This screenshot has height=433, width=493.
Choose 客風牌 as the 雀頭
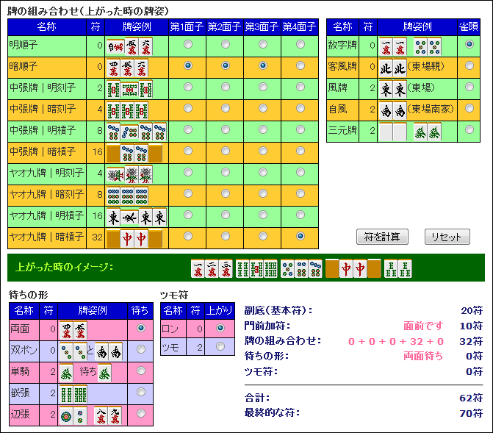[x=469, y=65]
